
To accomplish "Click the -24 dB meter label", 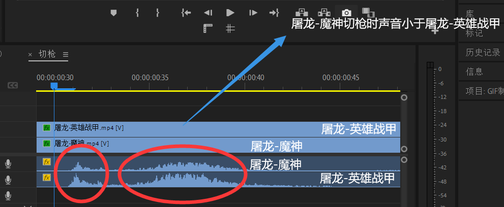I will click(442, 125).
